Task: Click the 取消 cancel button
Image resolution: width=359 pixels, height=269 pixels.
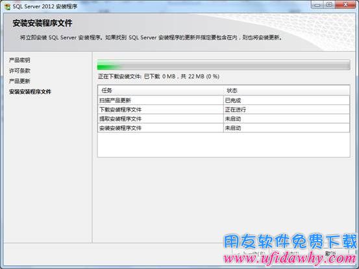Action: pyautogui.click(x=330, y=253)
